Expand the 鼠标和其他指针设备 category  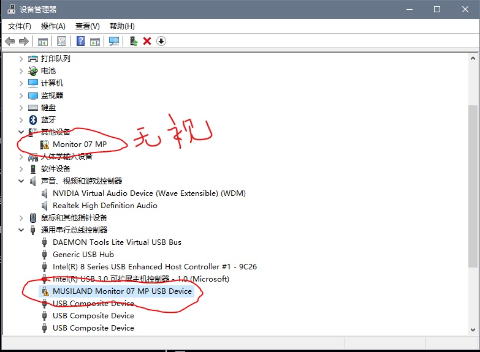(21, 218)
